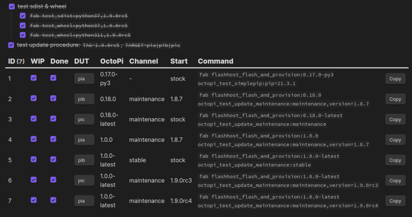This screenshot has width=412, height=217.
Task: Click the pic DUT badge on row 6
Action: 84,180
